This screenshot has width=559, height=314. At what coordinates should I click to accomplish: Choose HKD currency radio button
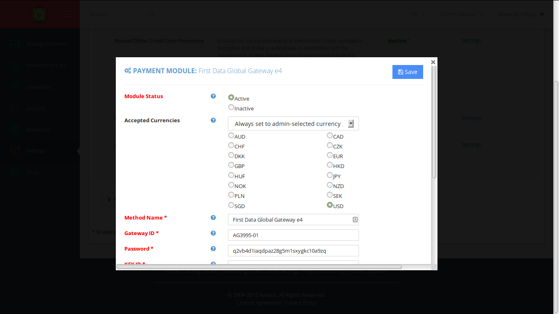(x=330, y=165)
